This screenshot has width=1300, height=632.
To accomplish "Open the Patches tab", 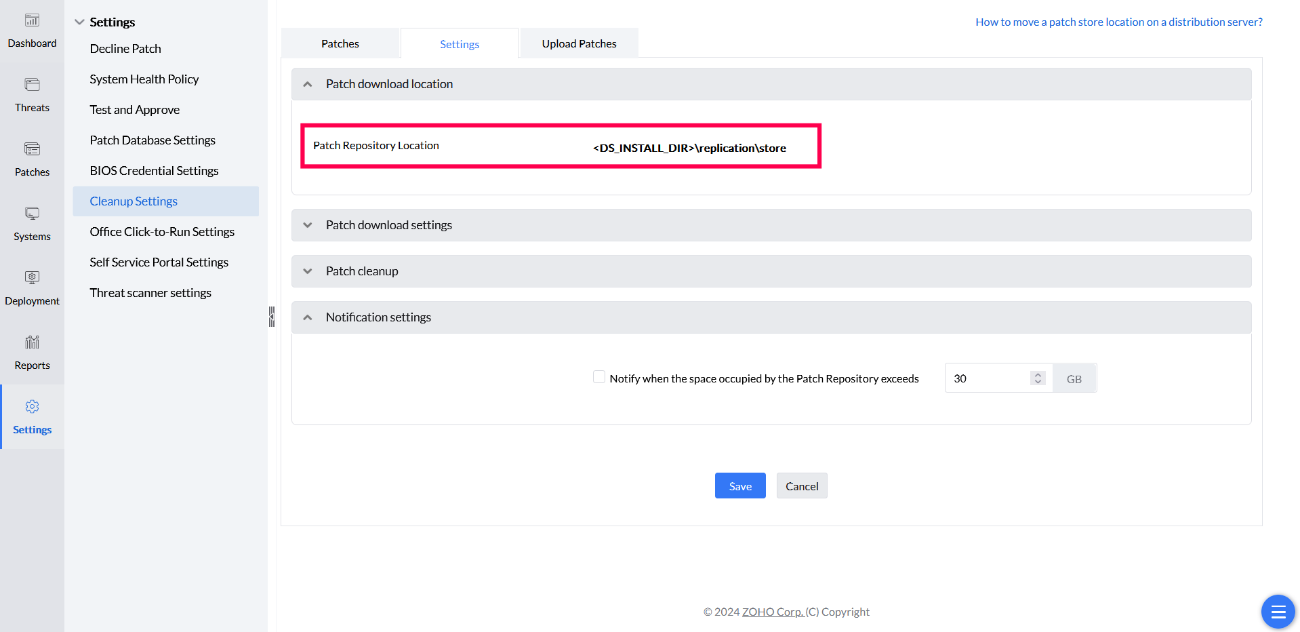I will 340,43.
